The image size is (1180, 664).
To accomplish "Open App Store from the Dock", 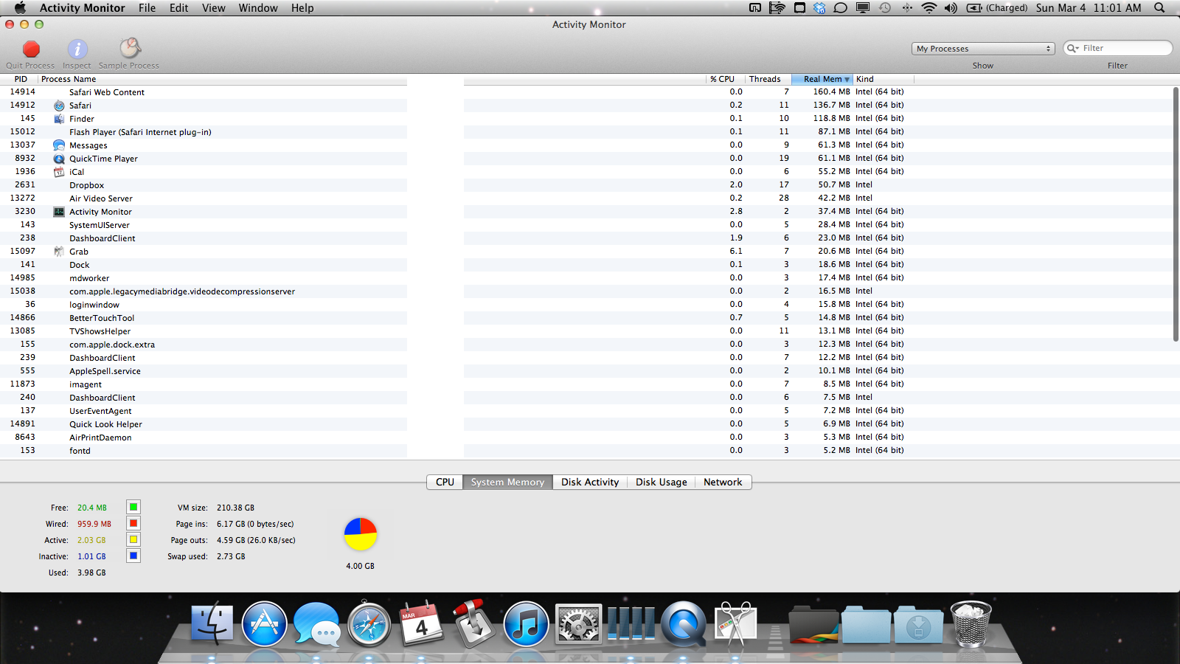I will [x=264, y=624].
